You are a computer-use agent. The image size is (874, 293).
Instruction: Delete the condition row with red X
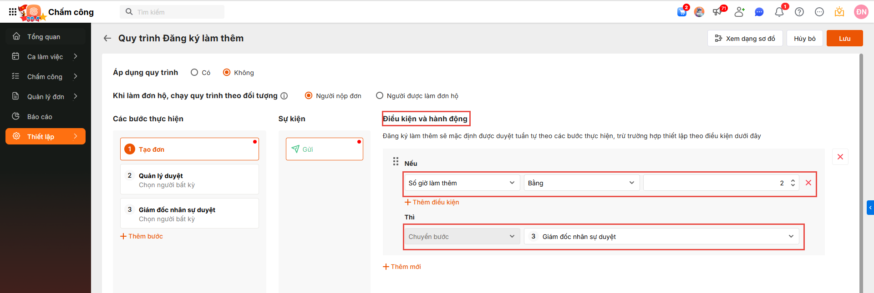808,183
